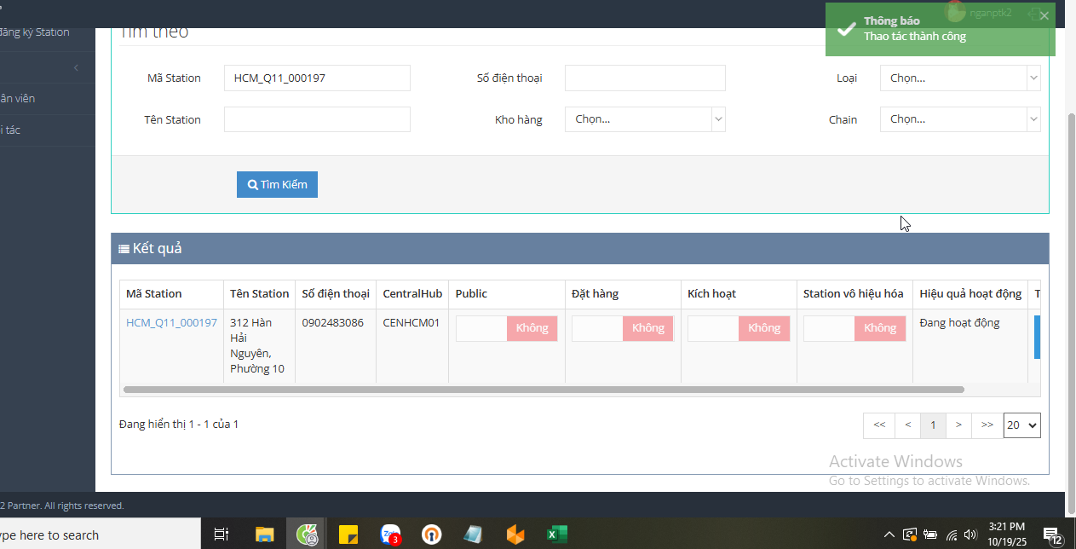Change the page size selector showing 20

1022,425
